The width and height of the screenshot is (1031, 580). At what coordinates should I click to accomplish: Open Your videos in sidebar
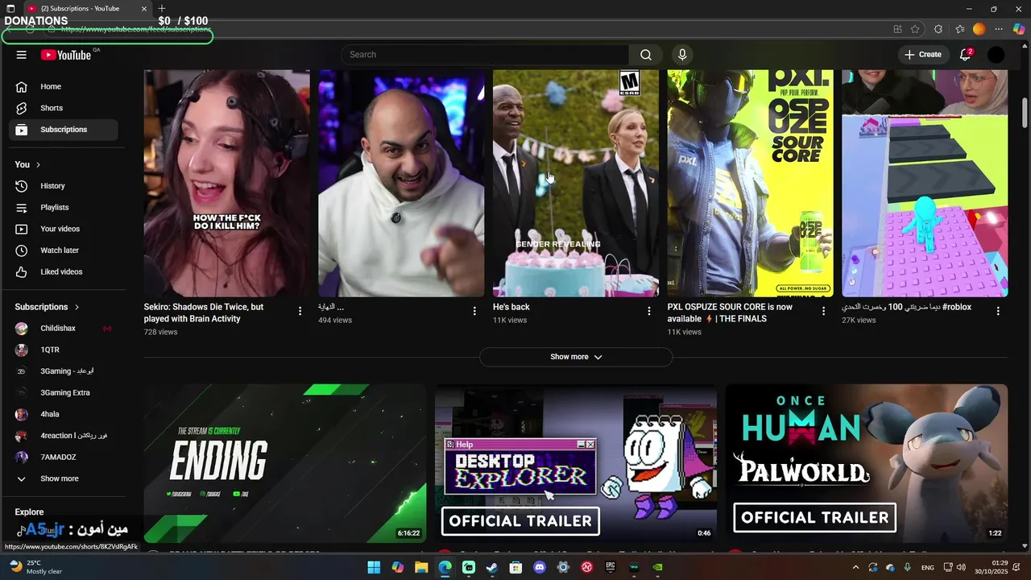point(64,229)
